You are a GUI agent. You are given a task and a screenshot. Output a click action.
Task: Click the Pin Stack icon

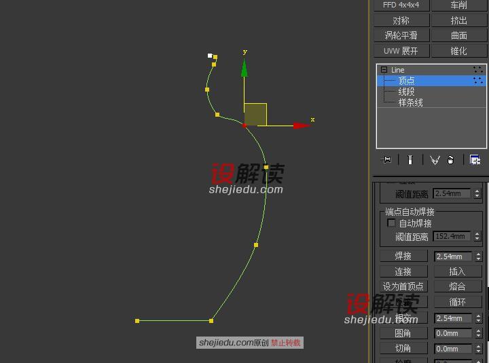tap(386, 160)
